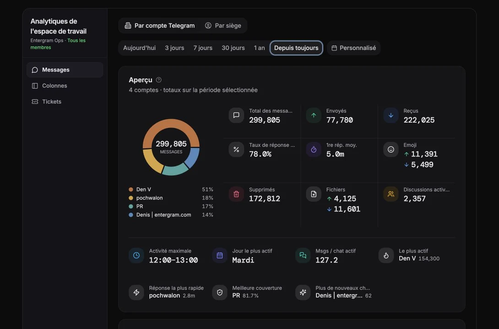
Task: Click the donut chart center showing 299,805 messages
Action: [171, 147]
